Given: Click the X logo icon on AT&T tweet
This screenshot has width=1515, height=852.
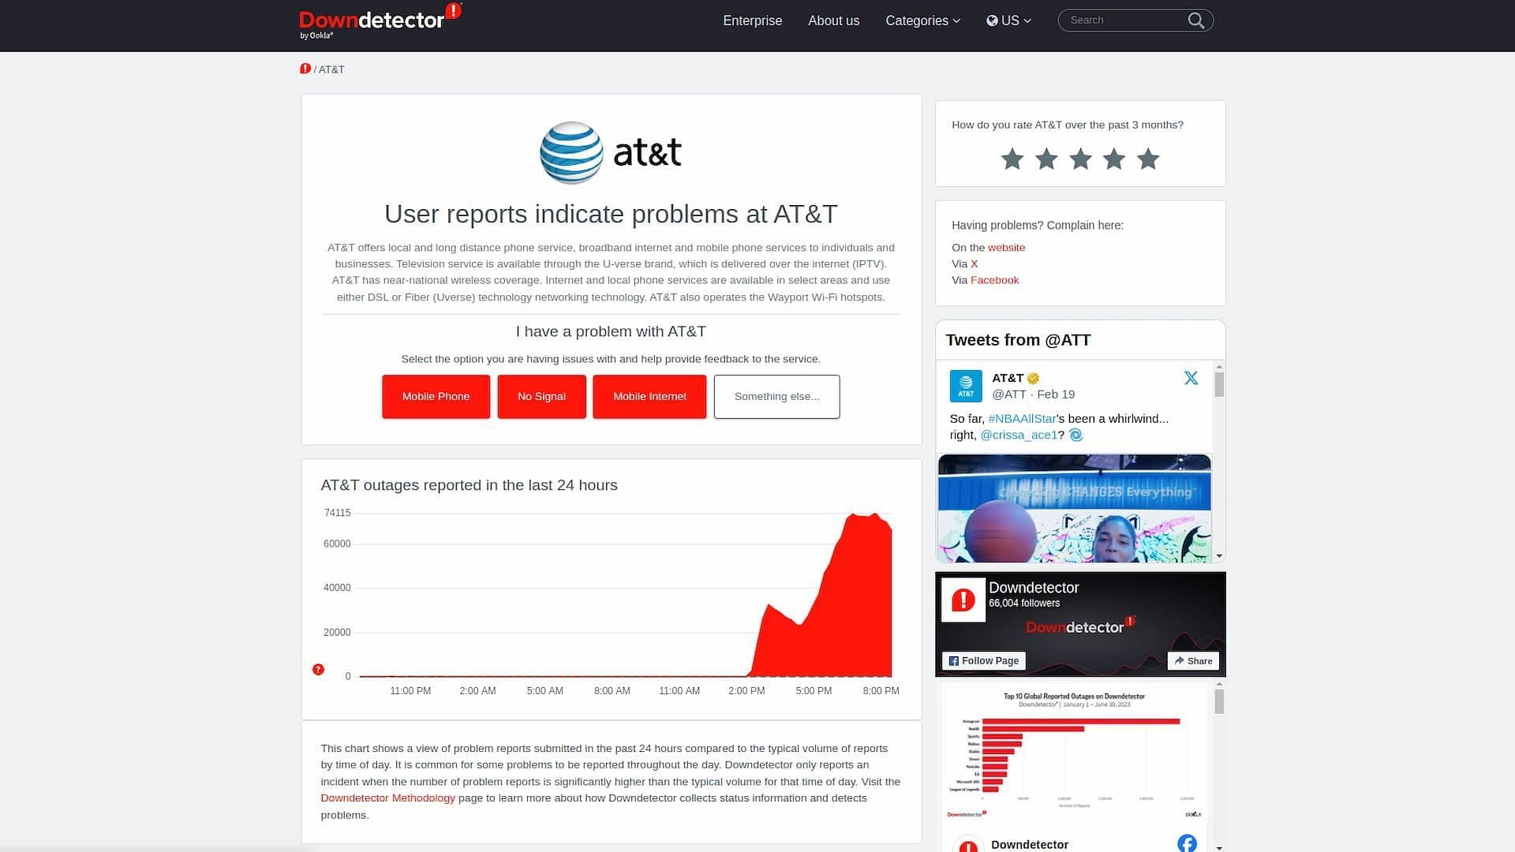Looking at the screenshot, I should tap(1191, 378).
